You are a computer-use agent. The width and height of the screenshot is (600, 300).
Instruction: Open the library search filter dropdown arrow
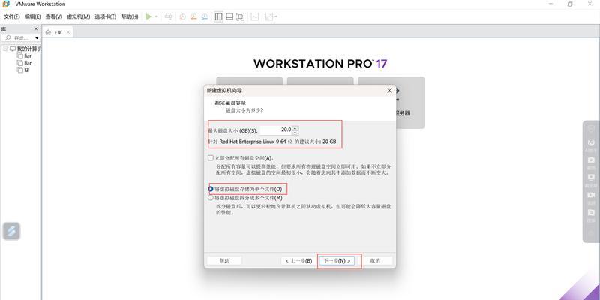pos(37,38)
